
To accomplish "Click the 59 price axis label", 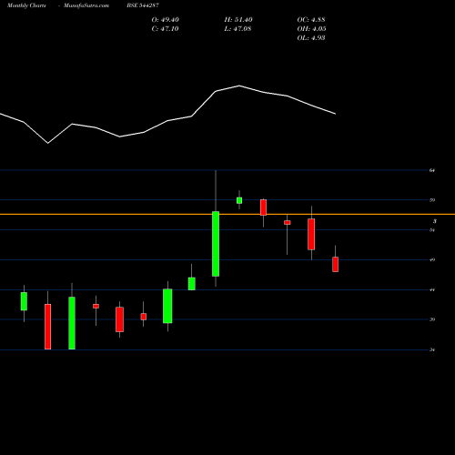I will click(432, 200).
